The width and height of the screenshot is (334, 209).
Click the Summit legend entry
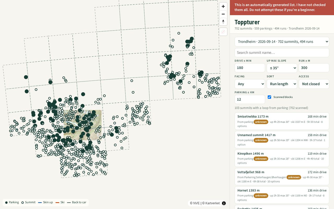click(28, 202)
